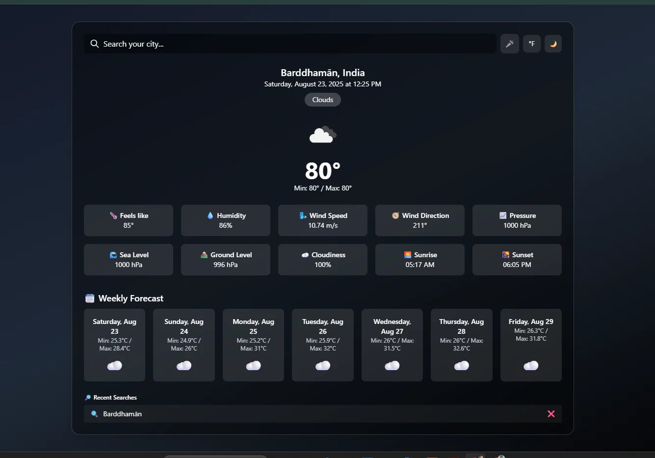The width and height of the screenshot is (655, 458).
Task: Click the globe icon beside Barddhamān recent search
Action: [94, 414]
